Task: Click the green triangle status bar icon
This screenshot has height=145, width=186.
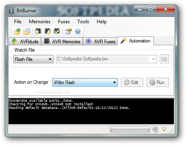Action: click(x=164, y=129)
